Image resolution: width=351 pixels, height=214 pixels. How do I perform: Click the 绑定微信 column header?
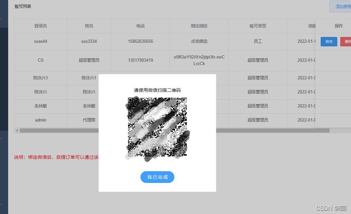pos(199,26)
